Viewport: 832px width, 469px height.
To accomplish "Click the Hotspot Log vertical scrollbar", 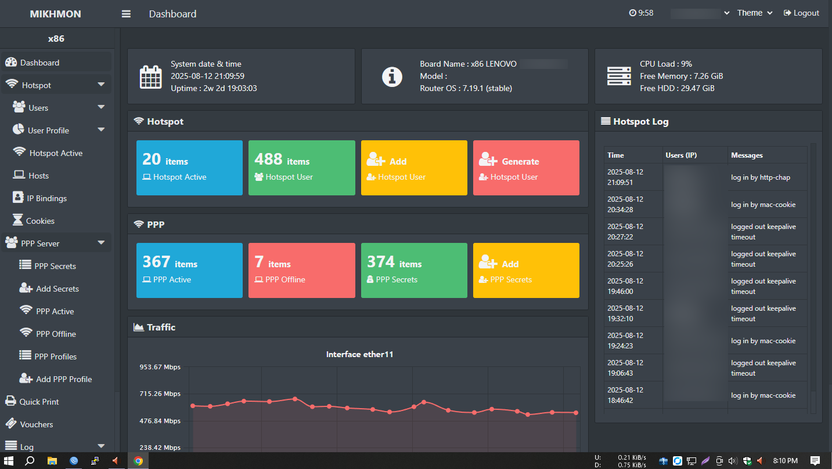I will (x=813, y=278).
